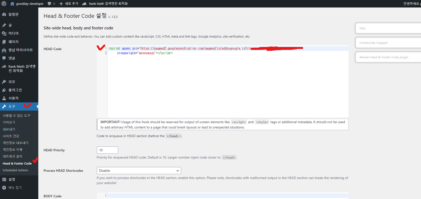
Task: Click the HEAD Priority input field
Action: [107, 150]
